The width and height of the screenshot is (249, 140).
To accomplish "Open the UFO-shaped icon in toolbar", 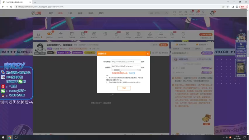I will (161, 34).
